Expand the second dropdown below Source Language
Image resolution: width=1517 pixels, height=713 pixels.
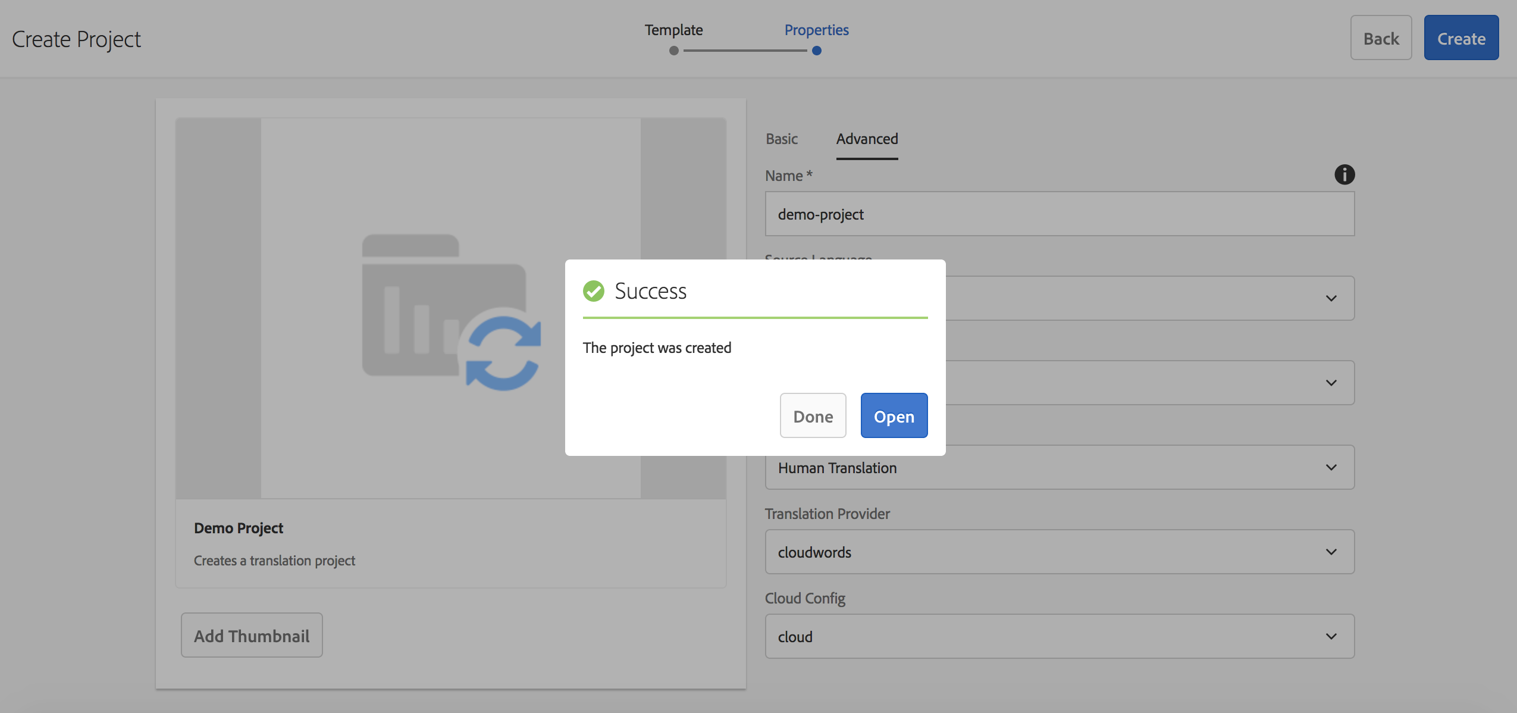[1331, 383]
